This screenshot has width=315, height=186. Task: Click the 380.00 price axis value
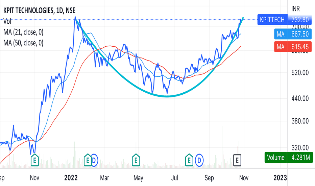tap(300, 121)
